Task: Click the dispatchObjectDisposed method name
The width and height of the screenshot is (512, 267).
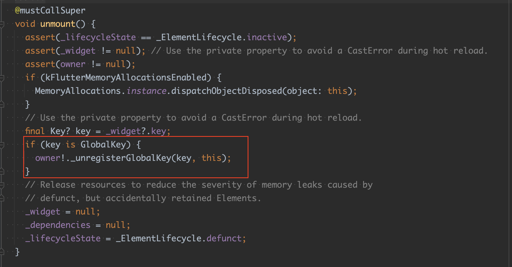Action: tap(227, 91)
